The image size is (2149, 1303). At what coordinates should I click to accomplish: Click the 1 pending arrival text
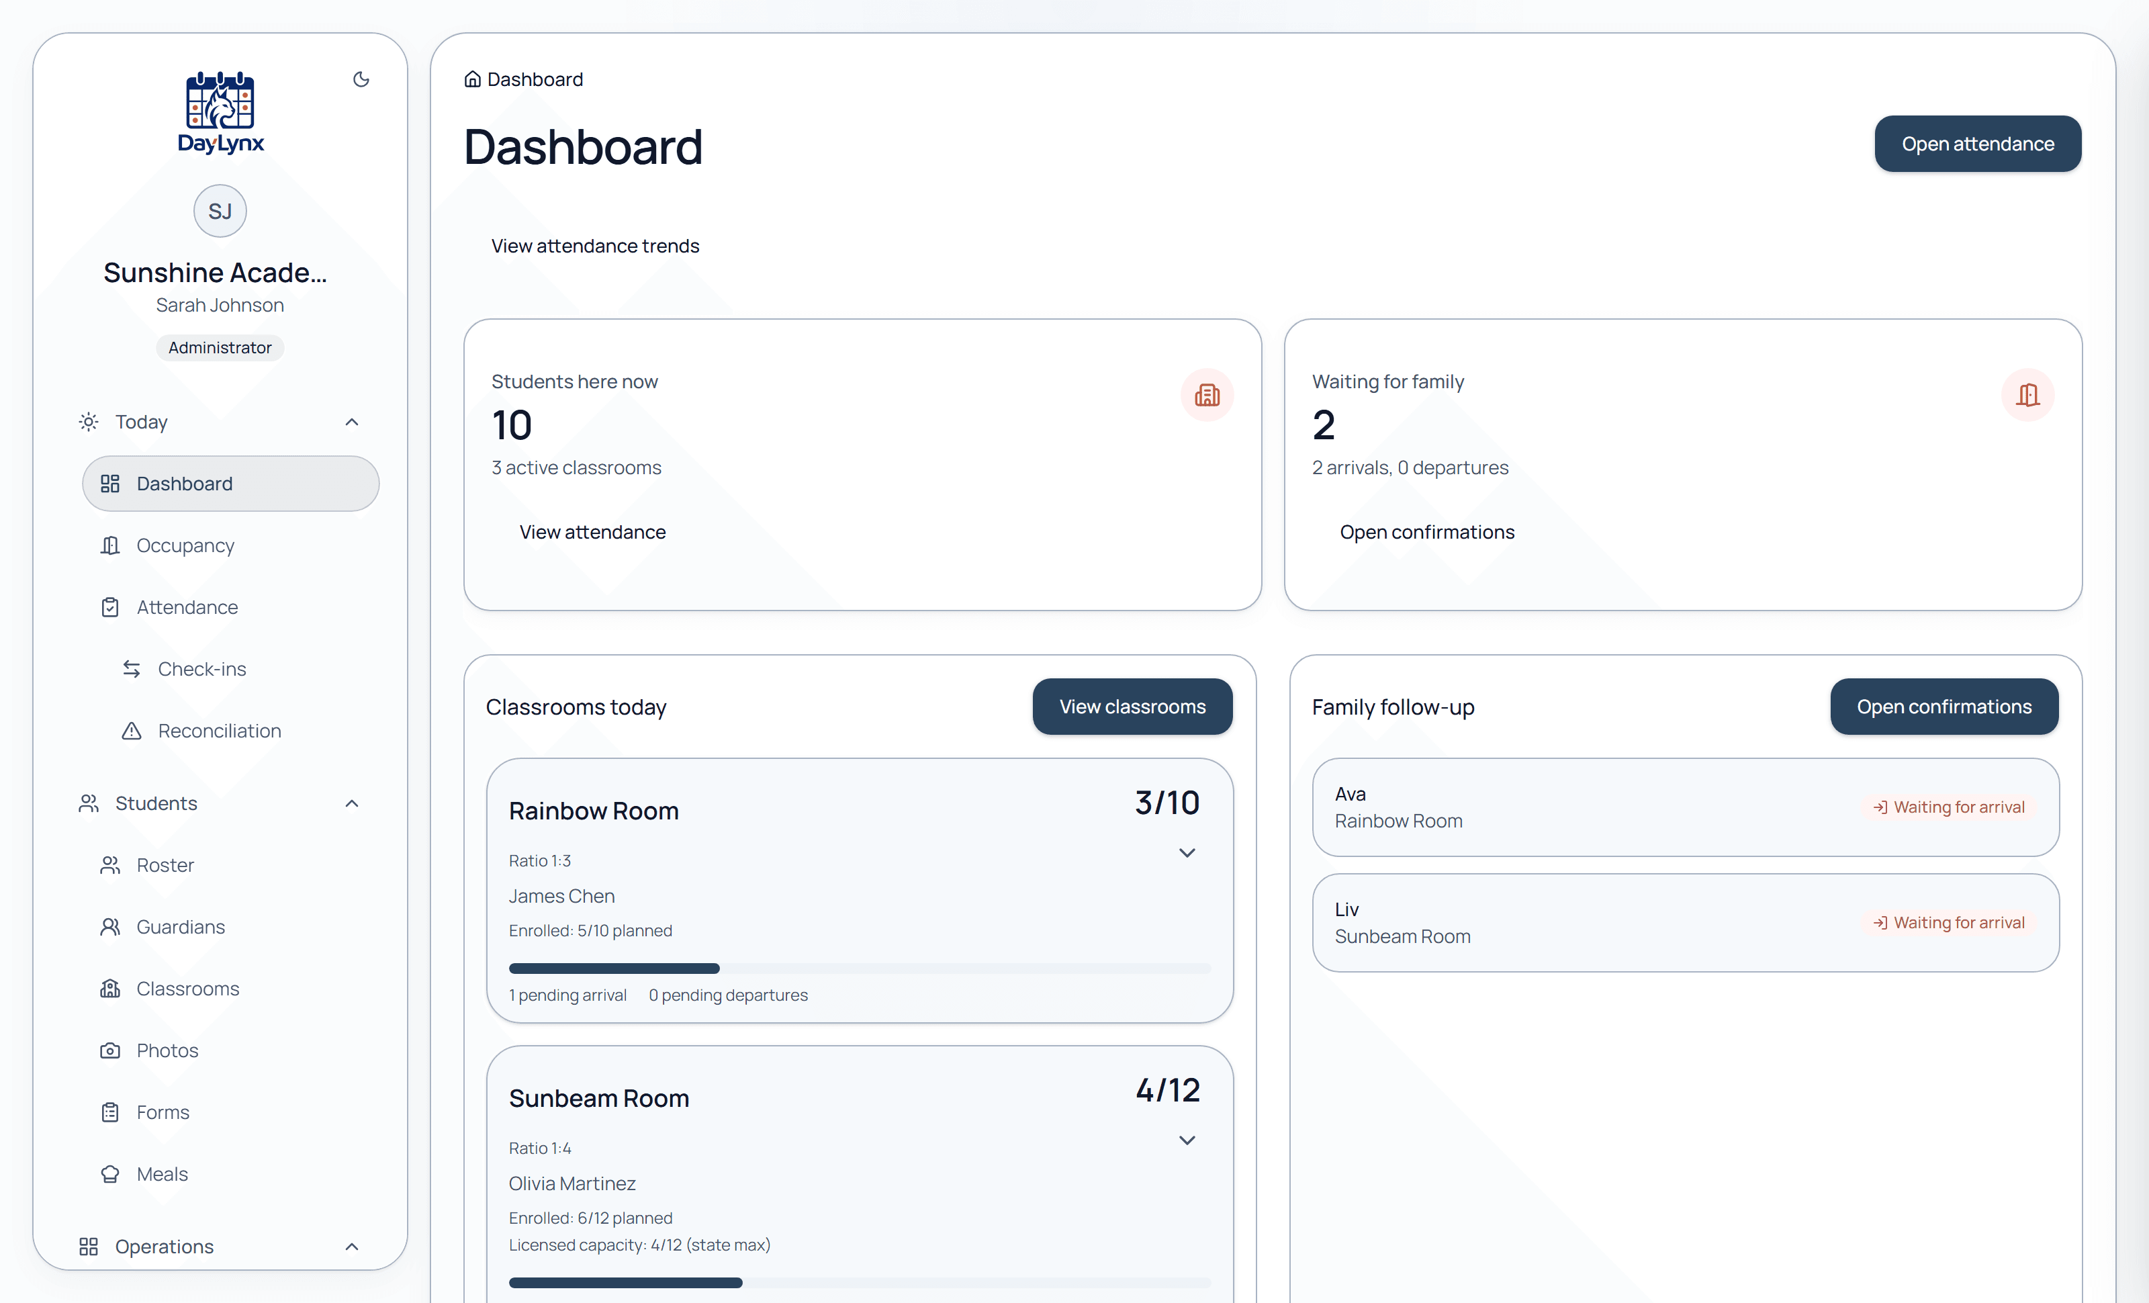pos(567,996)
